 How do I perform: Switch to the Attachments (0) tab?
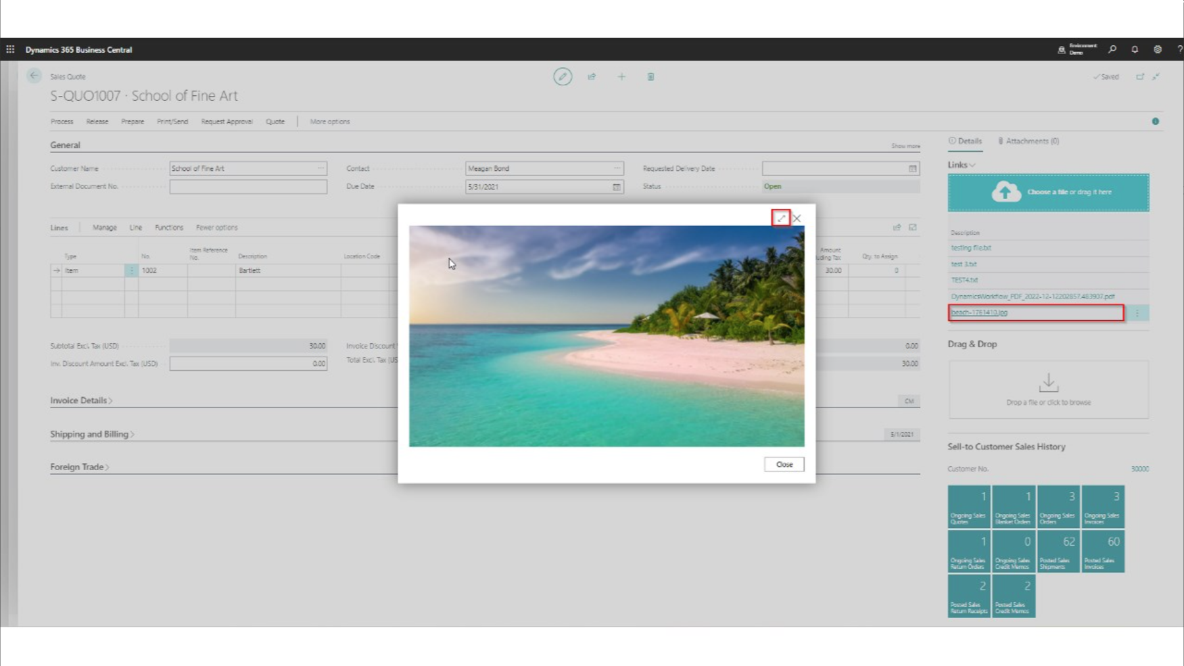(x=1029, y=141)
